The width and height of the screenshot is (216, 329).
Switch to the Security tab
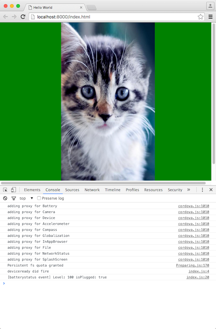coord(175,190)
